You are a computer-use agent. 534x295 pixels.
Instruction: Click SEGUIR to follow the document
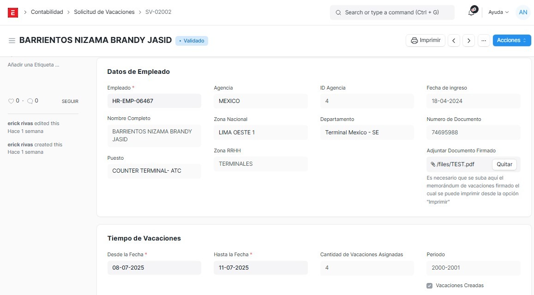point(70,102)
